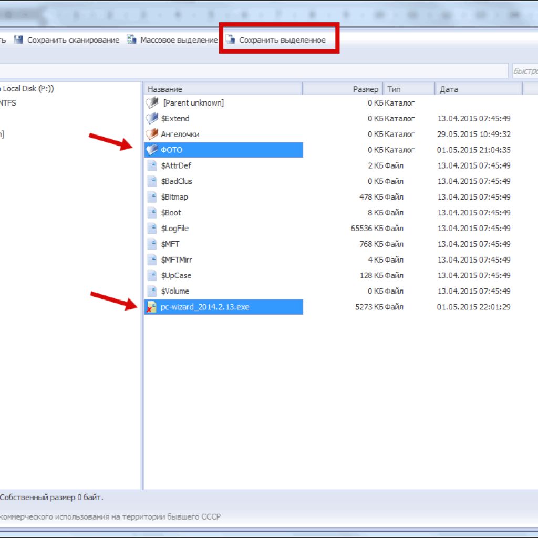This screenshot has width=538, height=538.
Task: Sort files by Размер column header
Action: pyautogui.click(x=343, y=89)
